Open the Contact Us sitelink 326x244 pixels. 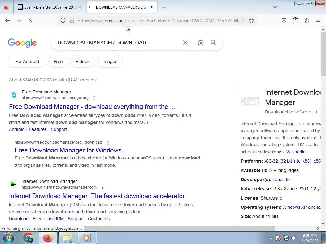point(99,219)
